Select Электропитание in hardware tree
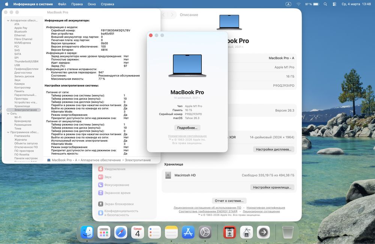The height and width of the screenshot is (244, 375). [x=23, y=110]
